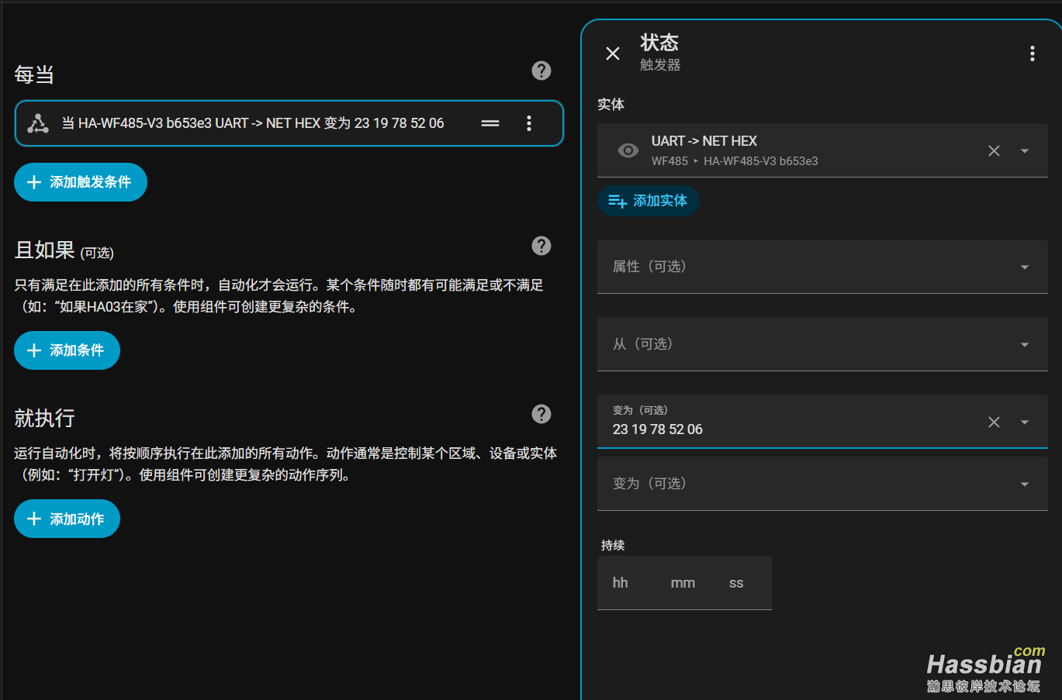The image size is (1062, 700).
Task: Click the 添加条件 button
Action: 67,350
